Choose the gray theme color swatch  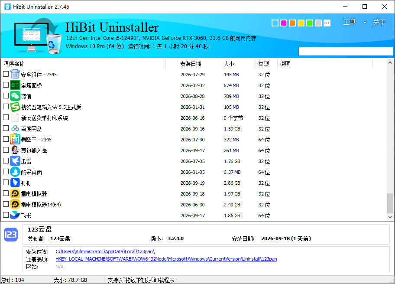click(x=318, y=23)
